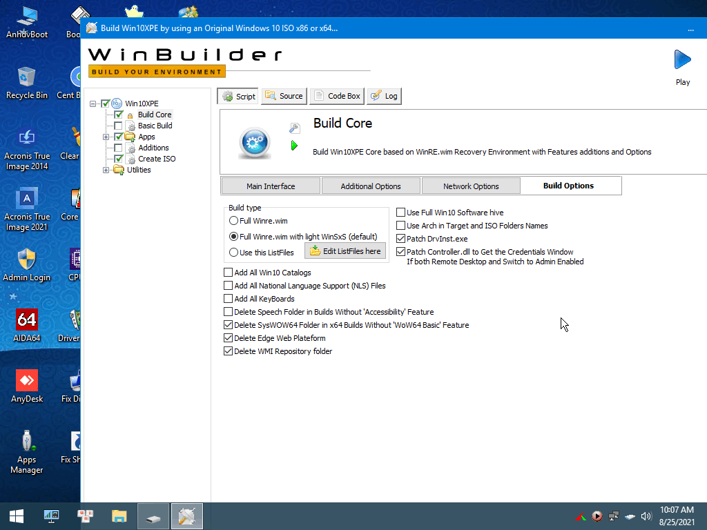Open Apps Manager desktop icon

tap(27, 452)
